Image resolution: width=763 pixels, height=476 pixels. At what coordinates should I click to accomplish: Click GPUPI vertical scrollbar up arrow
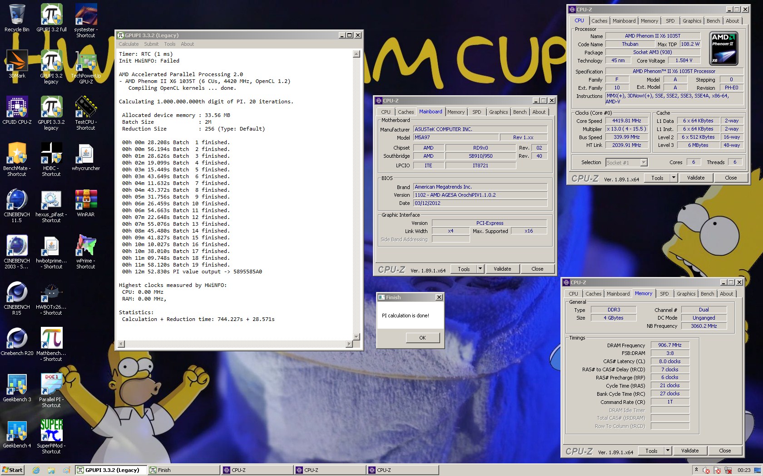[x=357, y=54]
